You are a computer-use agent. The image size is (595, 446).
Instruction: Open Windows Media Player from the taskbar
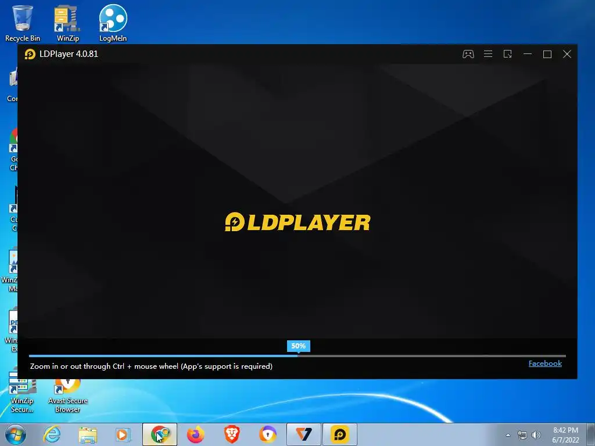(123, 434)
